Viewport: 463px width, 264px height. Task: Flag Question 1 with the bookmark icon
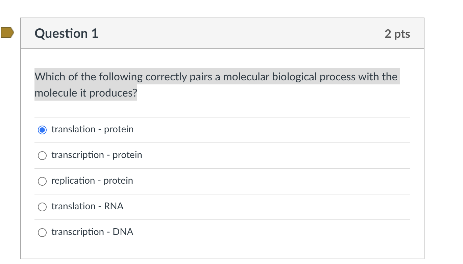pos(7,32)
